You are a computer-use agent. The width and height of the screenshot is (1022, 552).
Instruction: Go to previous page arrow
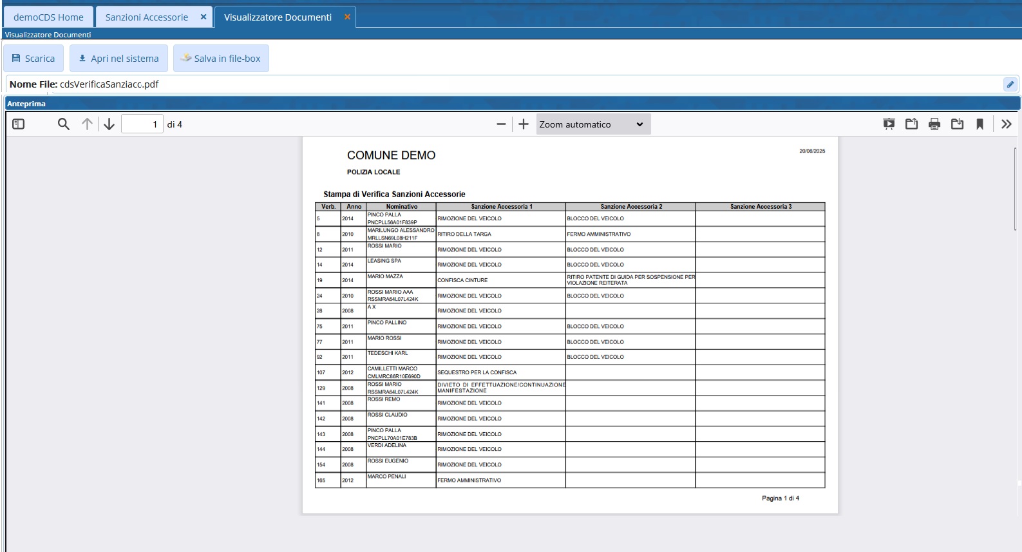87,124
